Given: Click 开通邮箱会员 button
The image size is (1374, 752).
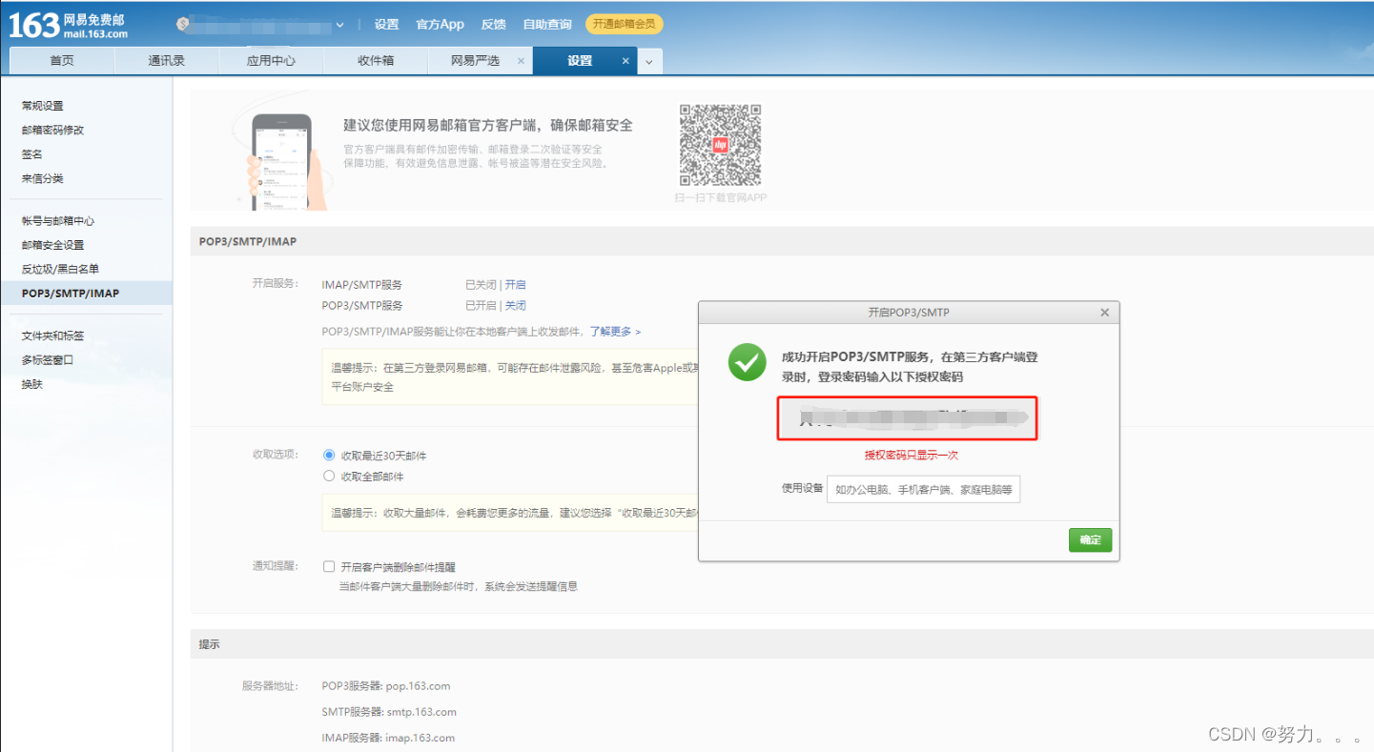Looking at the screenshot, I should pos(624,25).
